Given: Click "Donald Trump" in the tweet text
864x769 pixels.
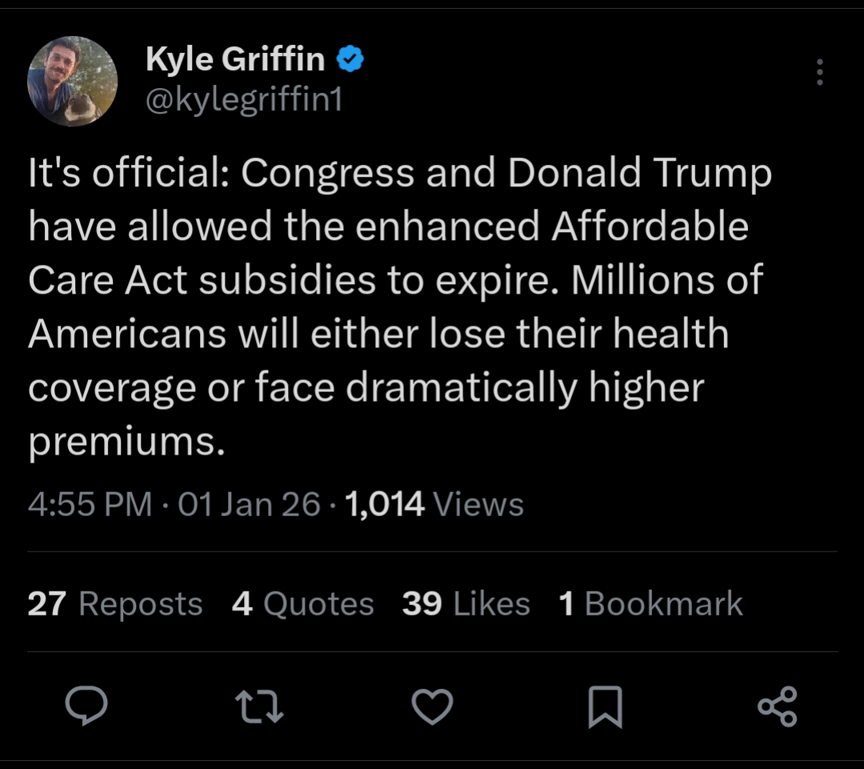Looking at the screenshot, I should coord(639,174).
